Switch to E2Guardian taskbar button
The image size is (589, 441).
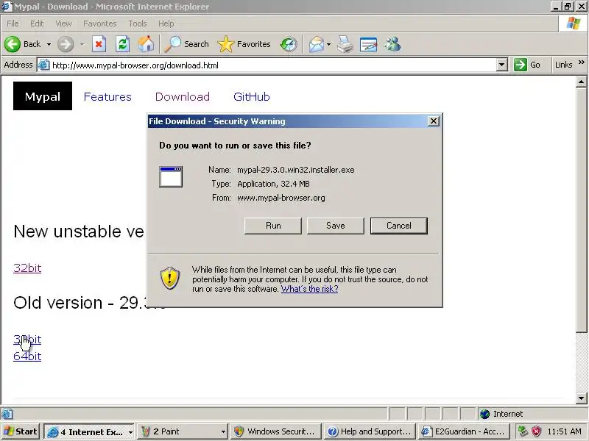coord(464,432)
